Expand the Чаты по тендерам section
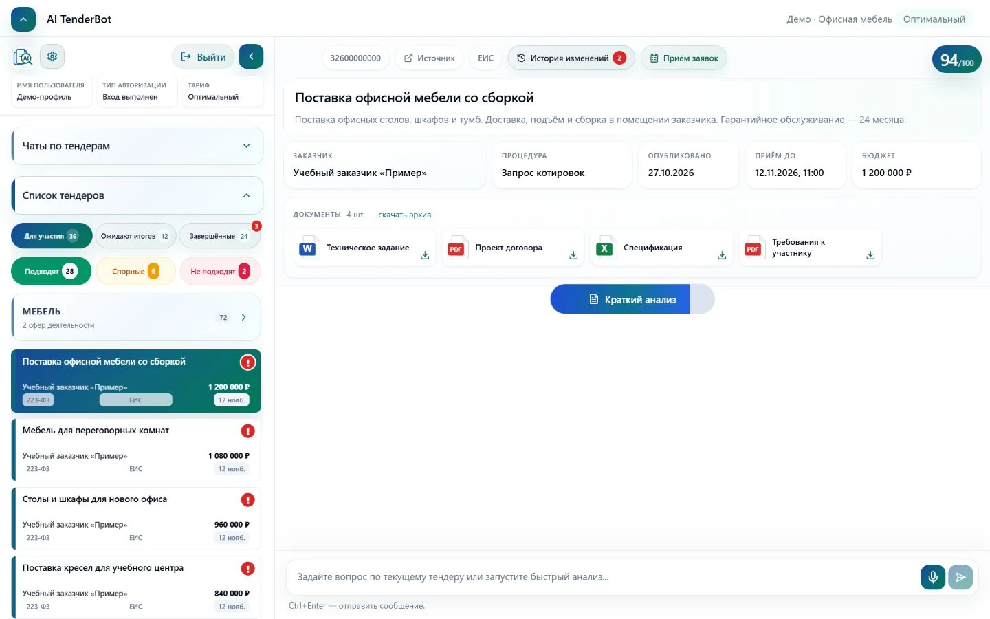 pyautogui.click(x=137, y=146)
